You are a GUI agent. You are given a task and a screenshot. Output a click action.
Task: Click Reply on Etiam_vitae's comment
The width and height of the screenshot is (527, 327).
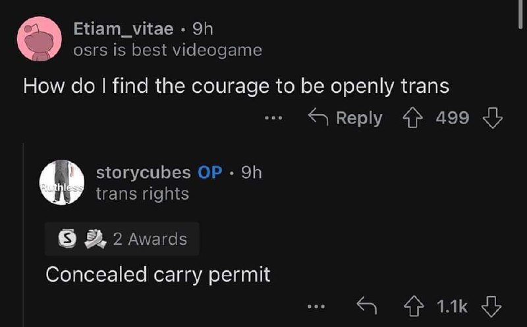click(345, 118)
